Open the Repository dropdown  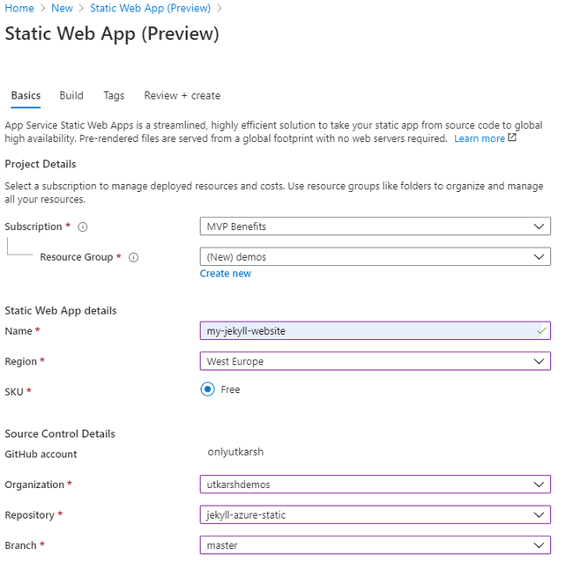(x=375, y=514)
